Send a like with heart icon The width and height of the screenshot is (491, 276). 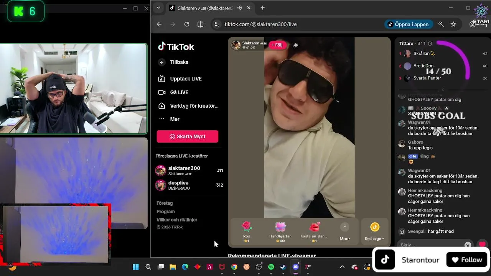tap(482, 244)
